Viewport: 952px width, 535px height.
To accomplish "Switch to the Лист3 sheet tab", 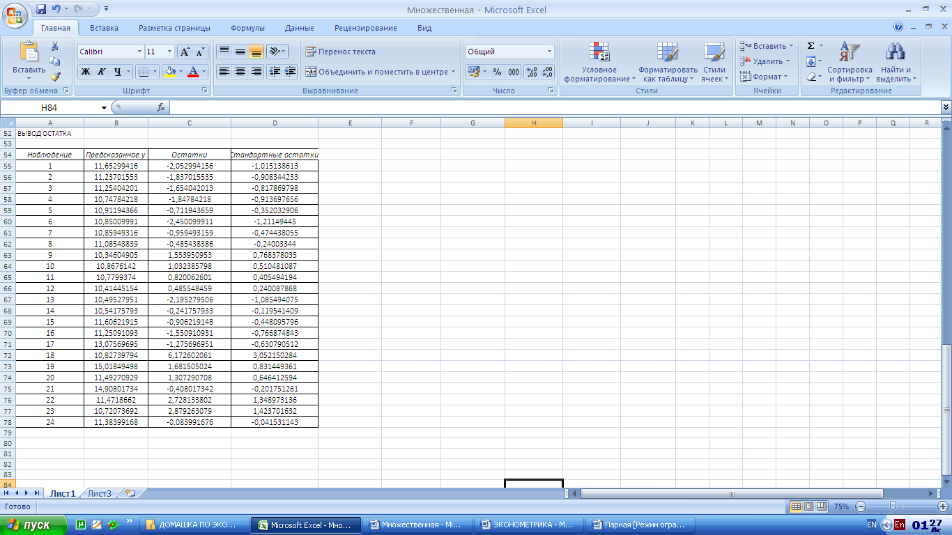I will click(x=99, y=493).
